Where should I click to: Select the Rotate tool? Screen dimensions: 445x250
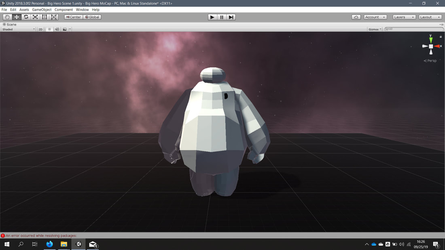point(26,17)
